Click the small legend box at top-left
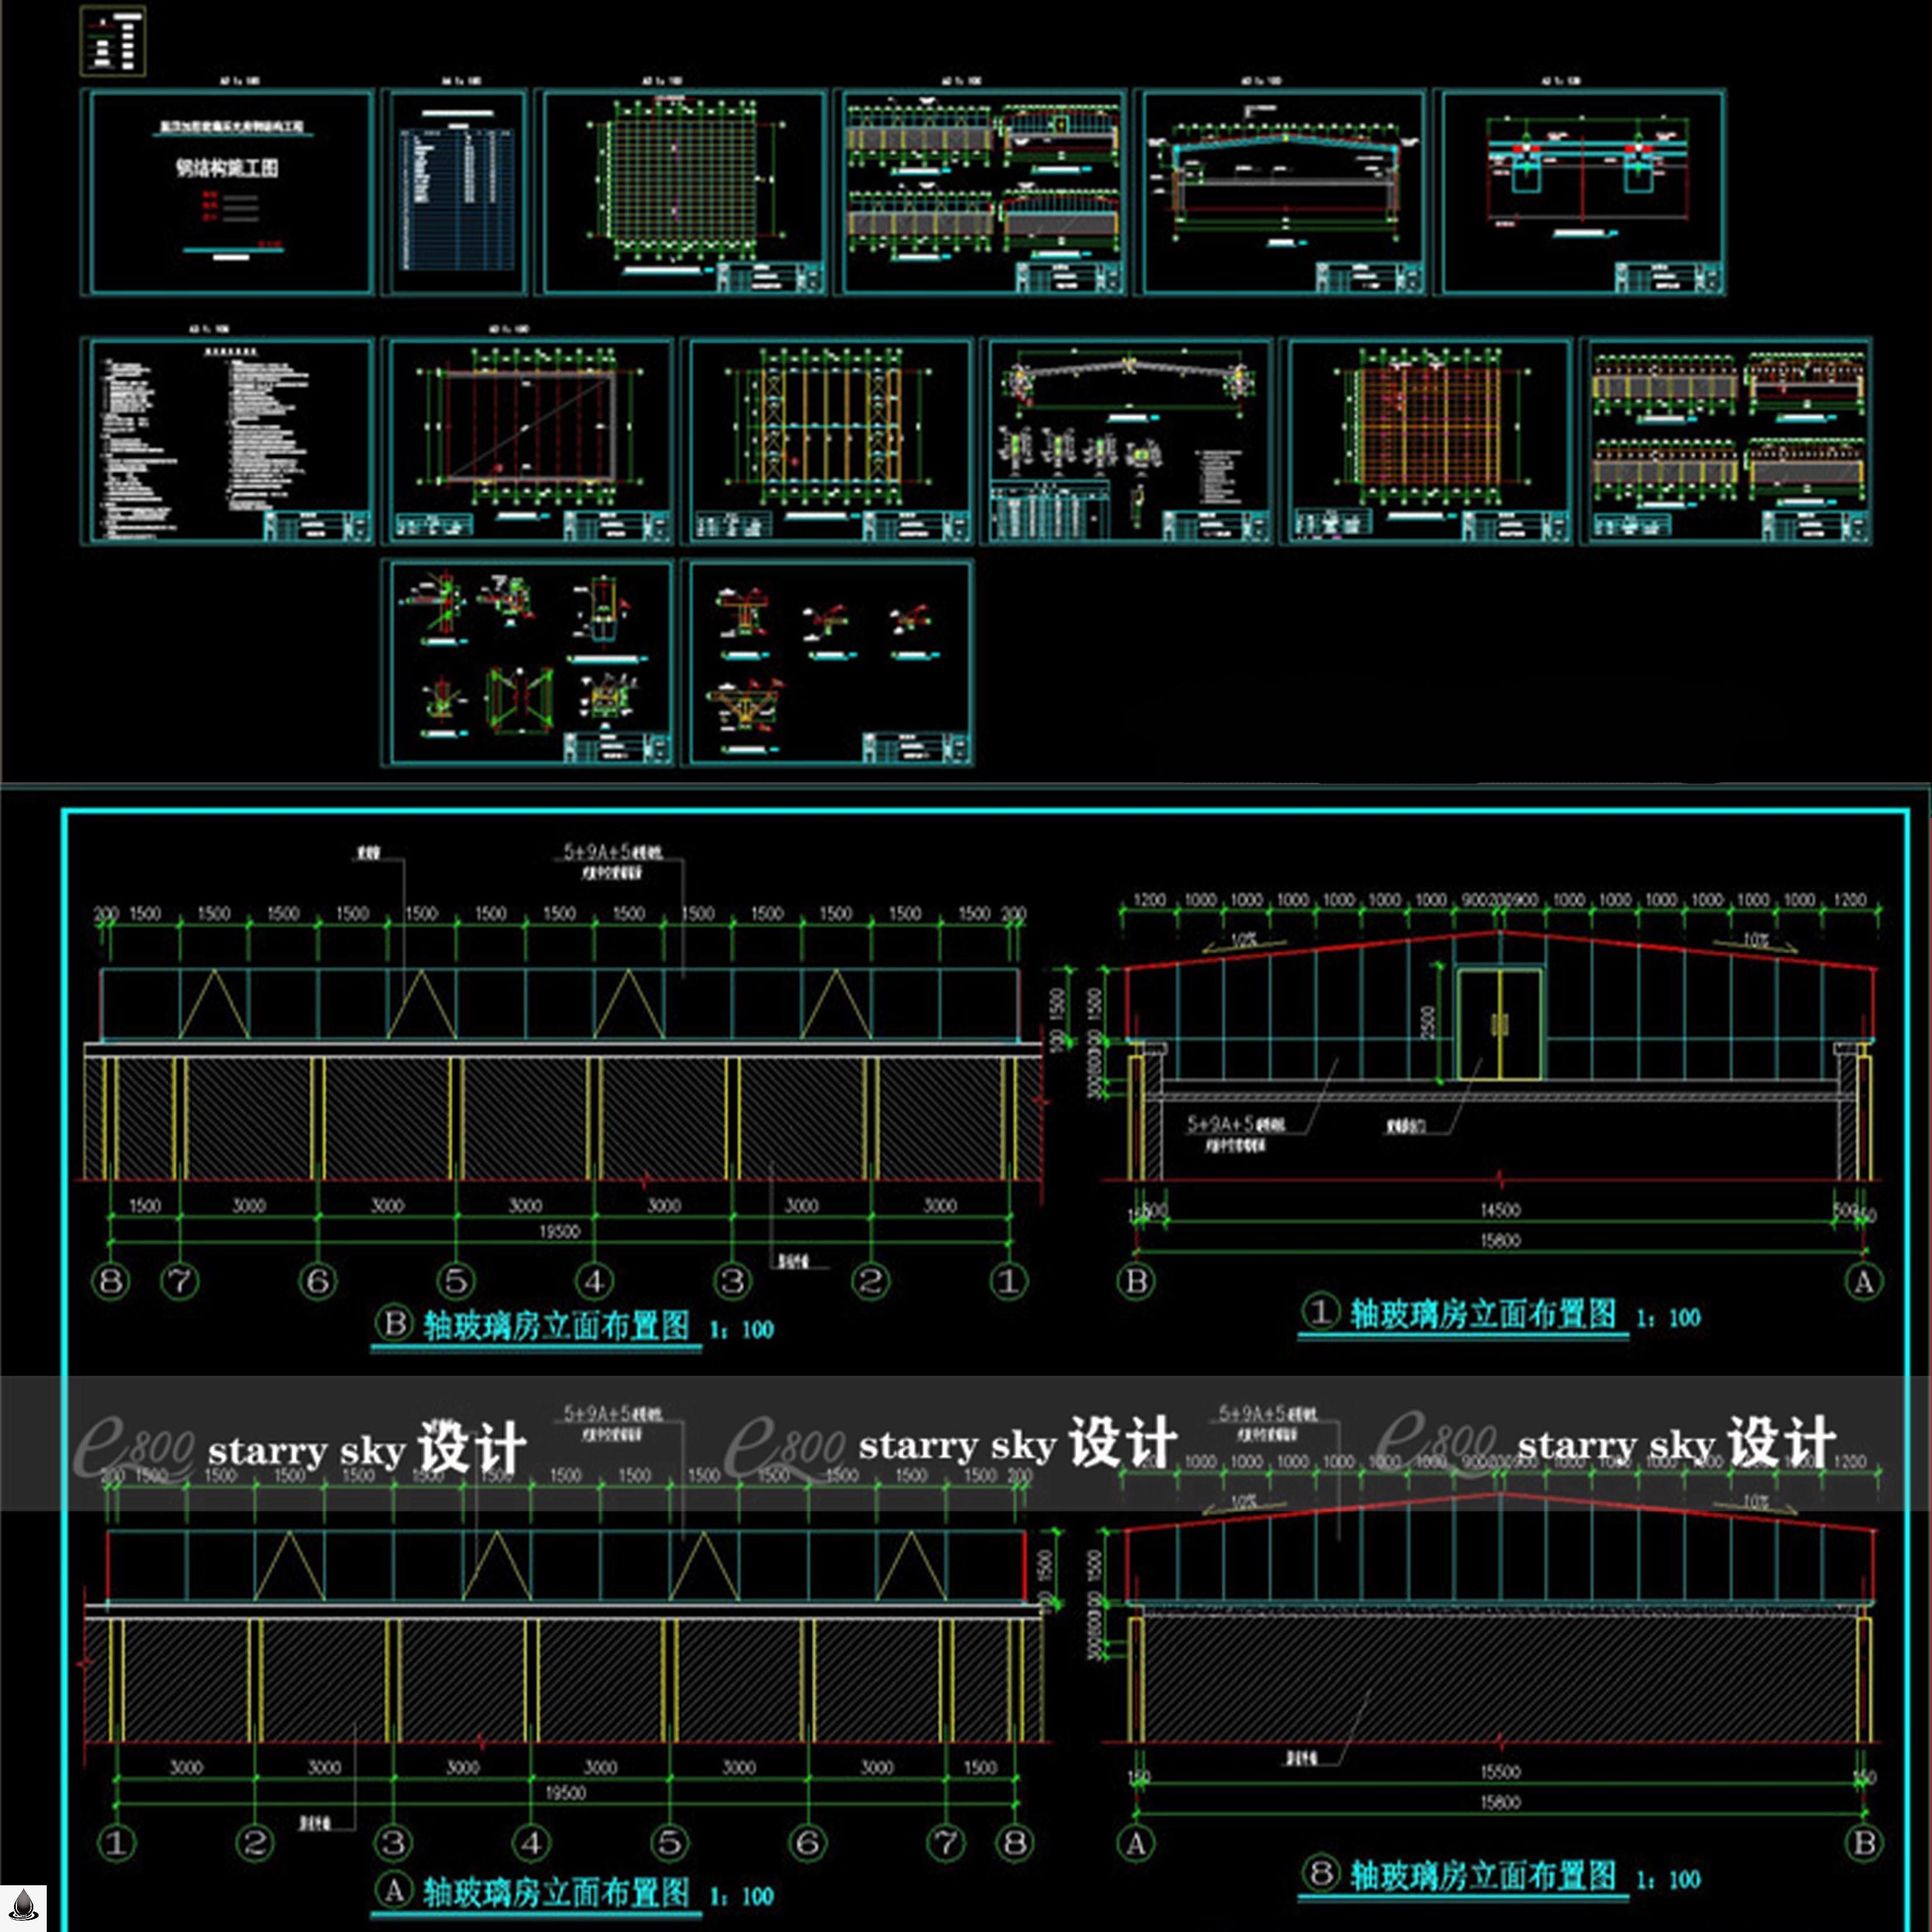 (112, 41)
